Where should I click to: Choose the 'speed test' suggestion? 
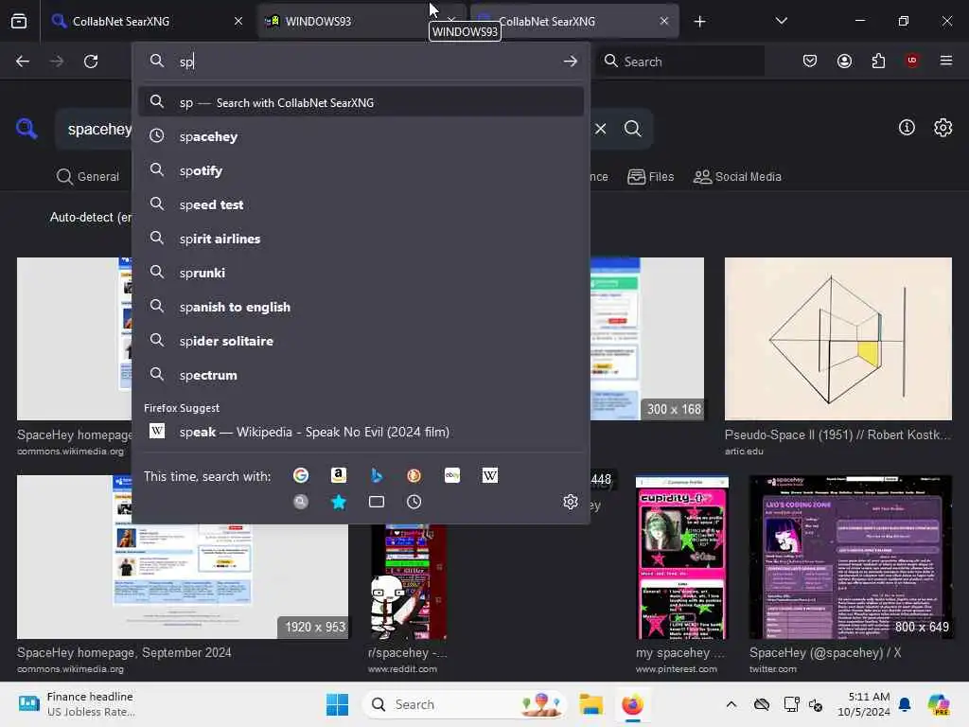click(x=361, y=204)
